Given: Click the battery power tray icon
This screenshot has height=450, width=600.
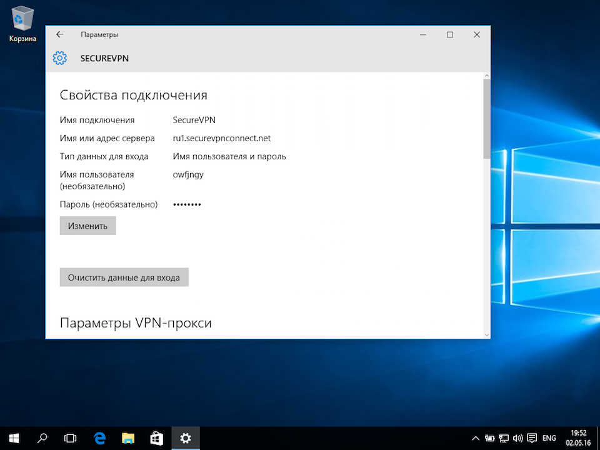Looking at the screenshot, I should click(x=490, y=438).
